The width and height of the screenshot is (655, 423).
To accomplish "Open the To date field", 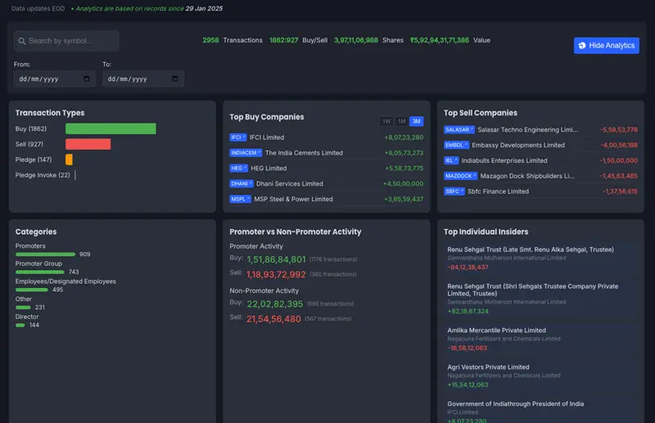I will [142, 79].
